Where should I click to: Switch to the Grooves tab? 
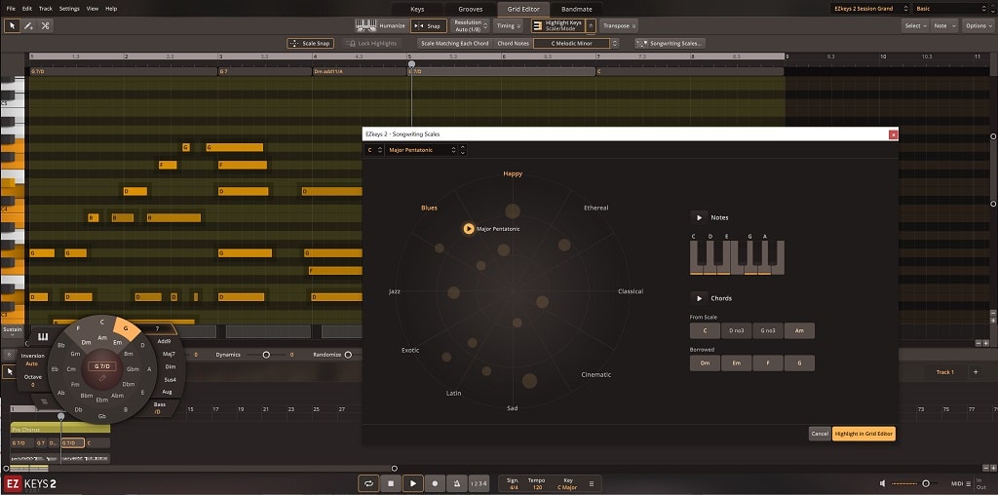click(x=471, y=9)
